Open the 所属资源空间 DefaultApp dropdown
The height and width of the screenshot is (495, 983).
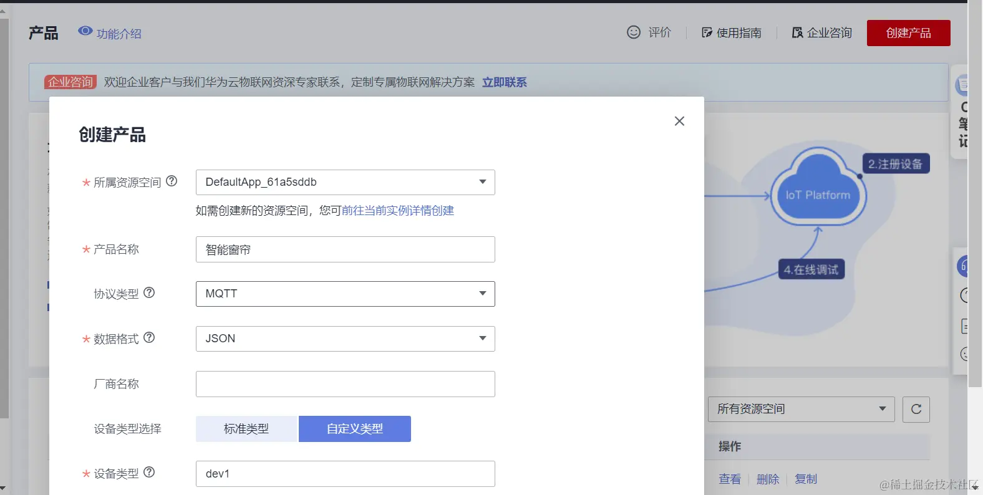click(345, 182)
